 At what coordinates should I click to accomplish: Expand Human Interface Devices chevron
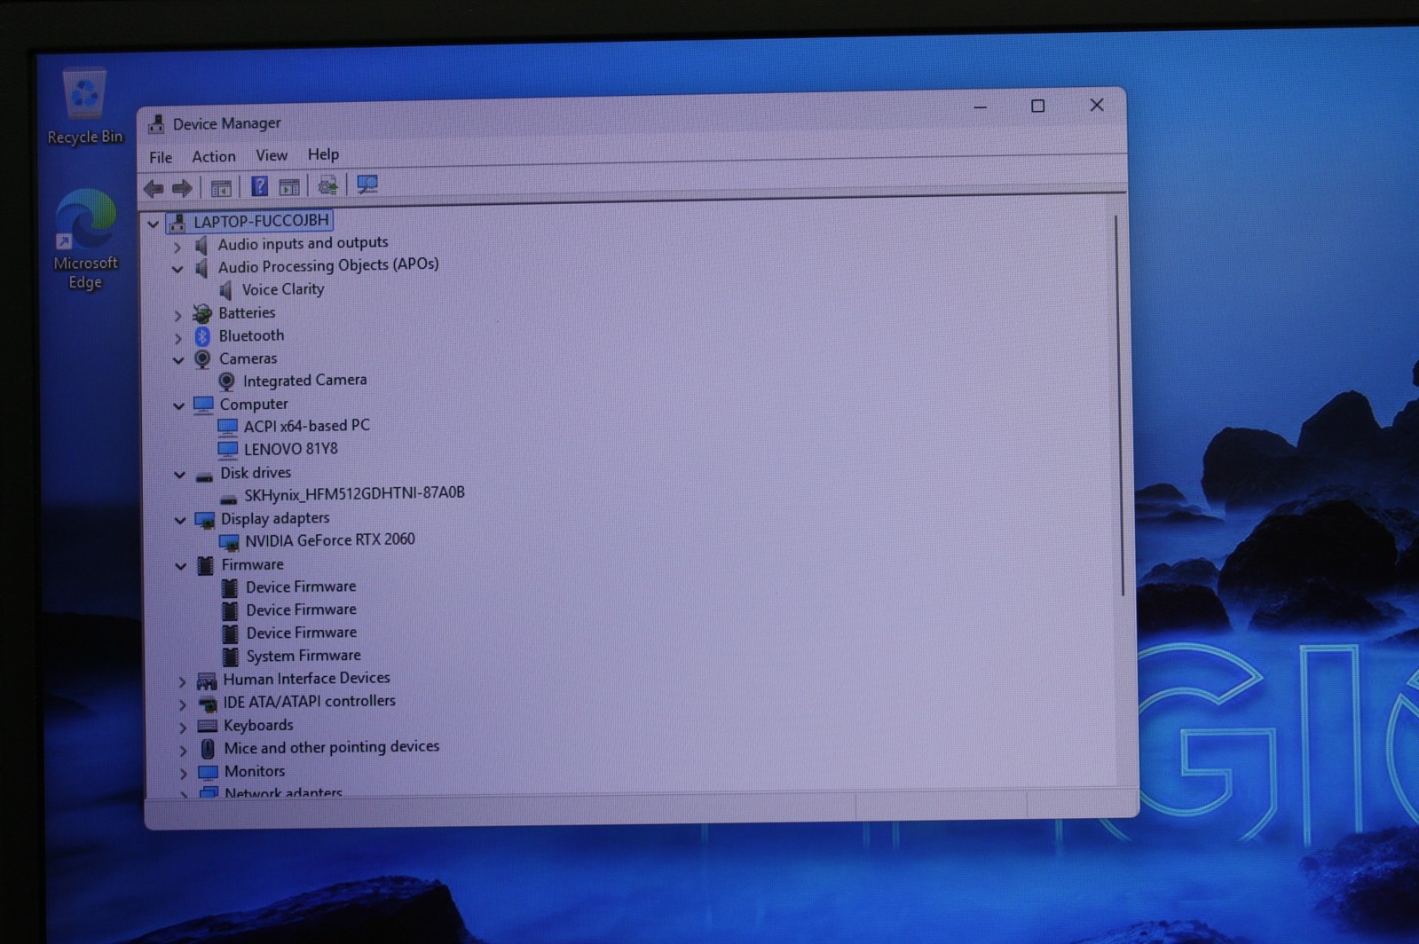182,682
